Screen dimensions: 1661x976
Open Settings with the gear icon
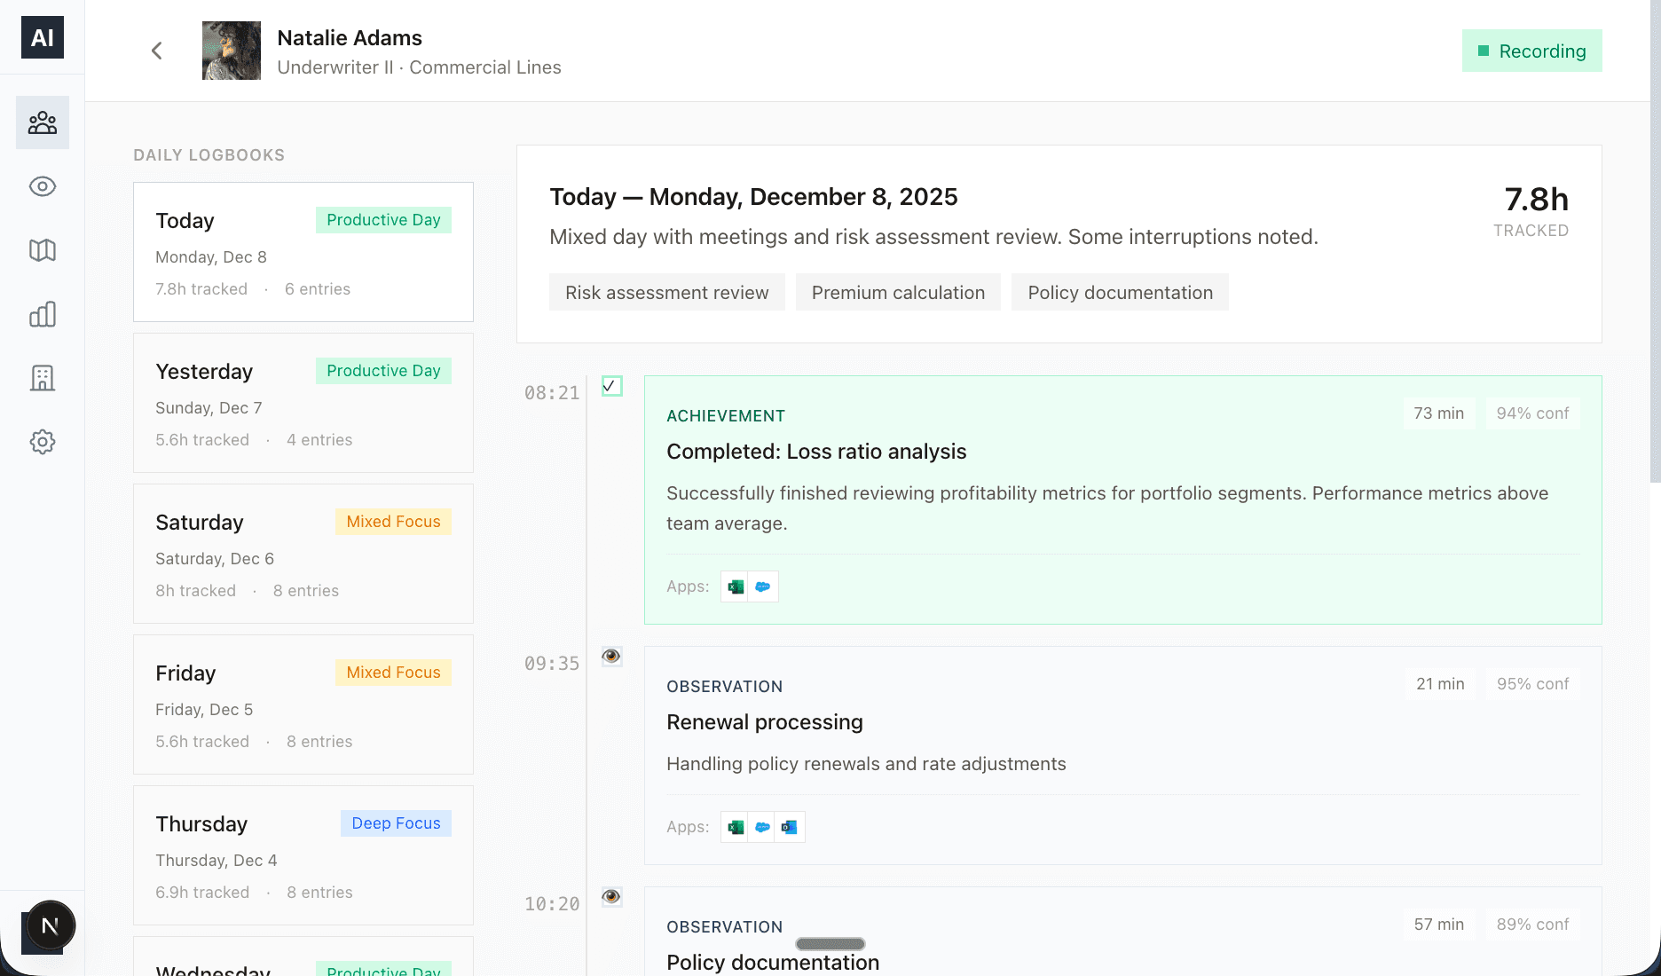(42, 442)
